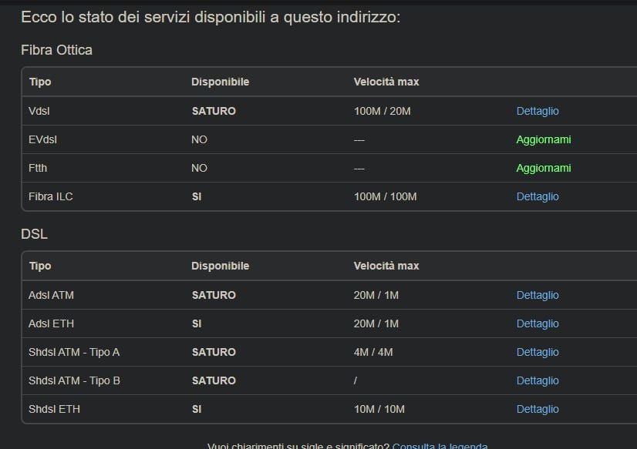This screenshot has height=449, width=637.
Task: Click 20M / 1M speed in Adsl ATM row
Action: 376,295
